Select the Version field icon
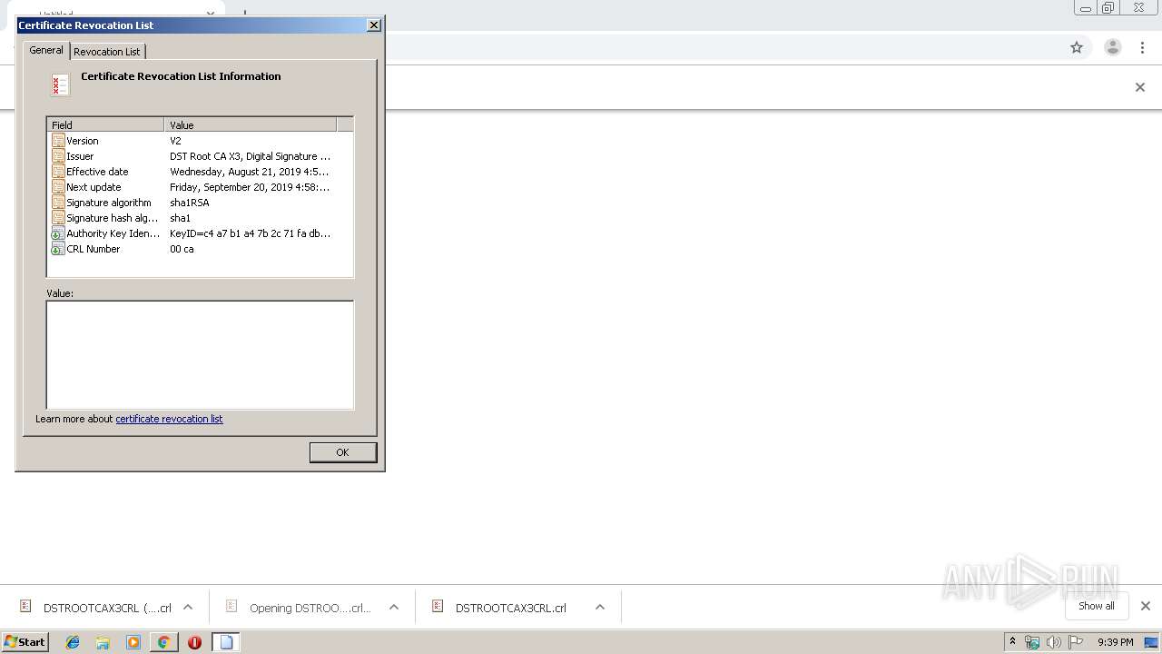Viewport: 1162px width, 654px height. (x=58, y=141)
